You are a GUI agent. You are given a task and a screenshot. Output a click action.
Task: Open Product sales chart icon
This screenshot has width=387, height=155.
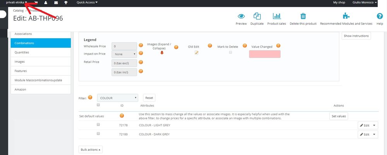[277, 16]
